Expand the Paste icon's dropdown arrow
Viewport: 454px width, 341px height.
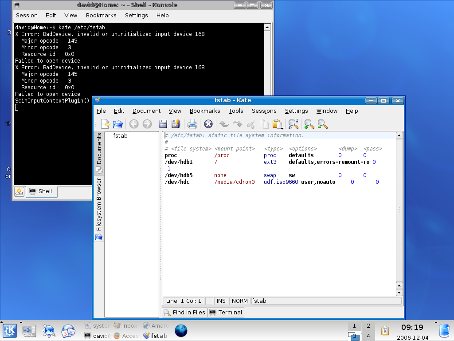[x=282, y=128]
